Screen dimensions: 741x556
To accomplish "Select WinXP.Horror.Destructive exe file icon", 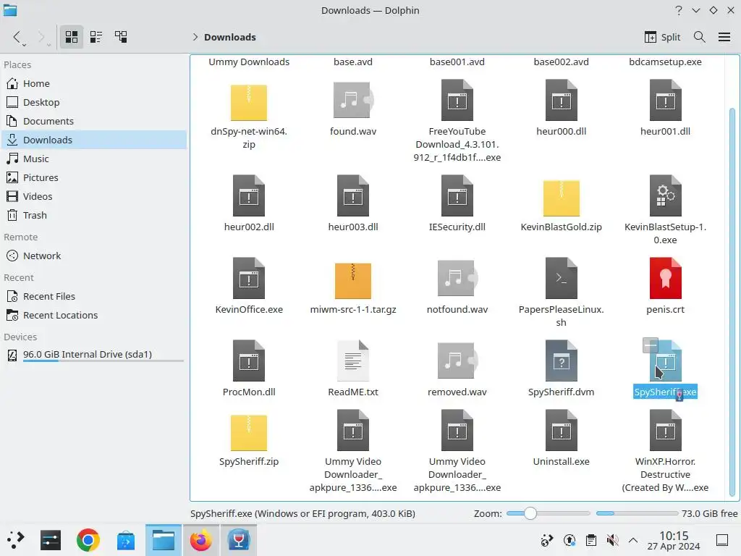I will (666, 430).
